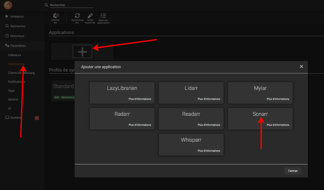
Task: Select Sonarr application card
Action: (260, 114)
